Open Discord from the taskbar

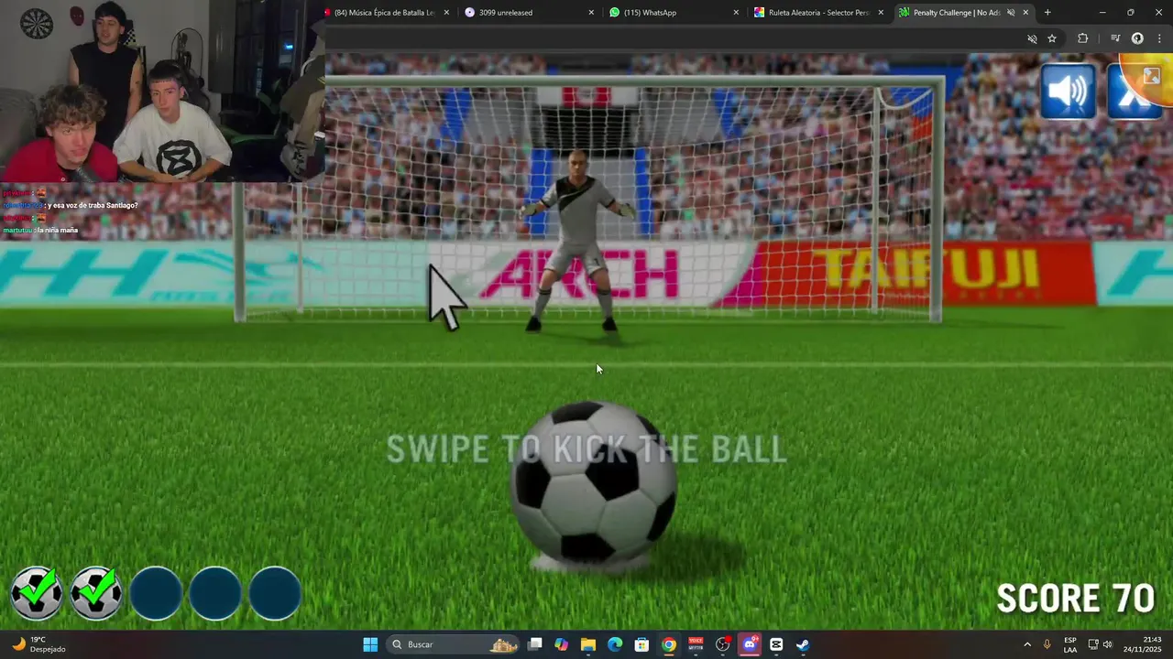pos(750,644)
